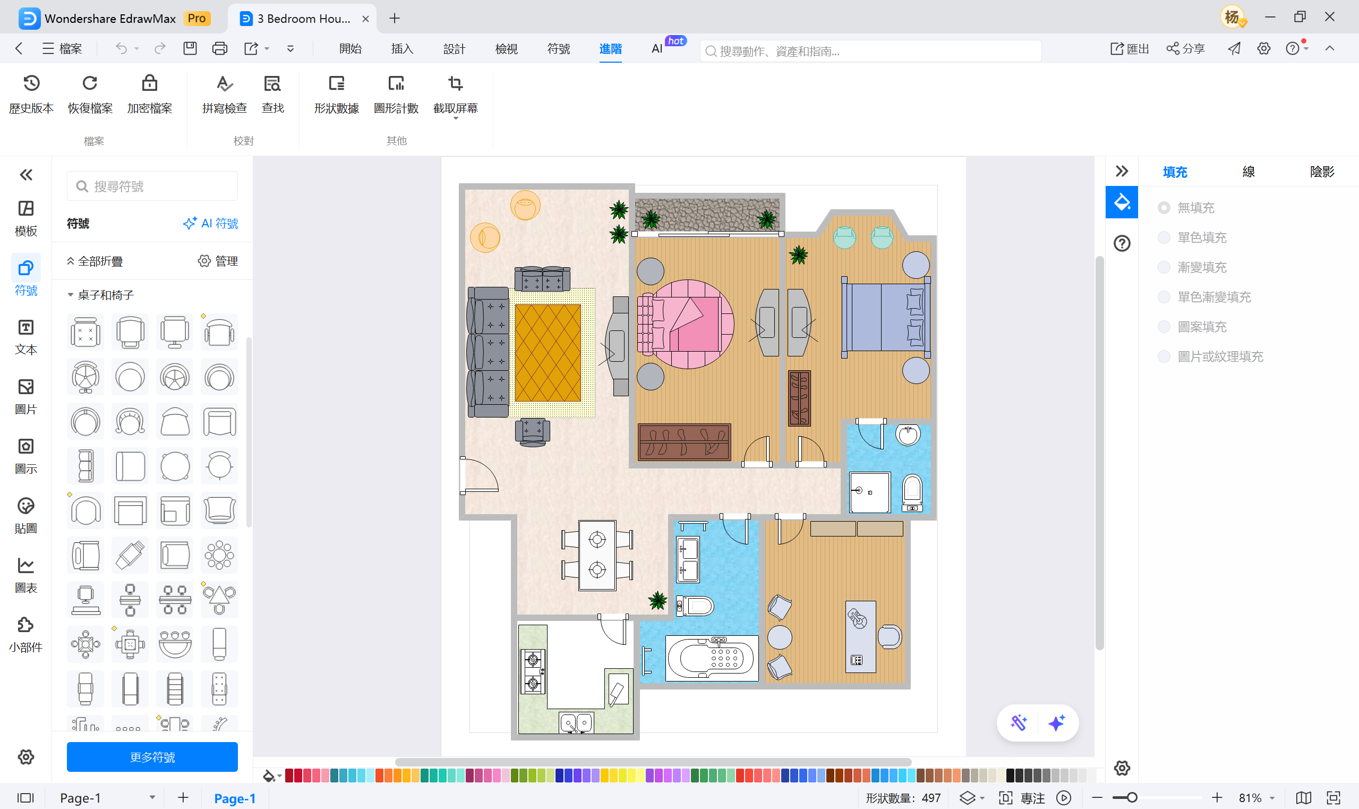Launch the 截取屏幕 screen capture tool
This screenshot has width=1359, height=809.
pyautogui.click(x=456, y=94)
